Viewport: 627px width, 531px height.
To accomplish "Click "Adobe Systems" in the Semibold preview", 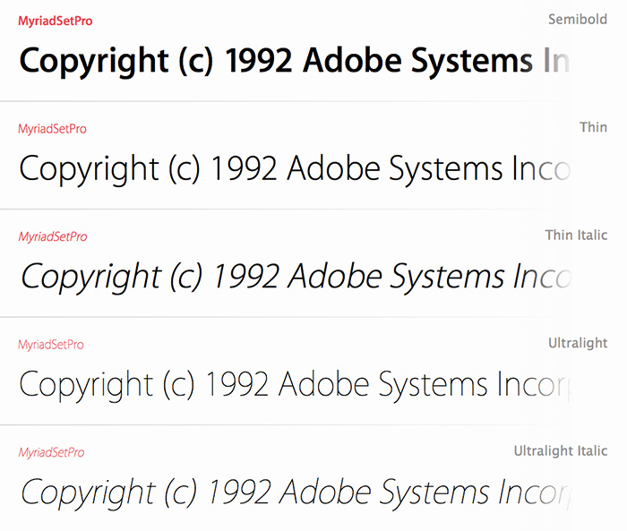I will pyautogui.click(x=417, y=61).
